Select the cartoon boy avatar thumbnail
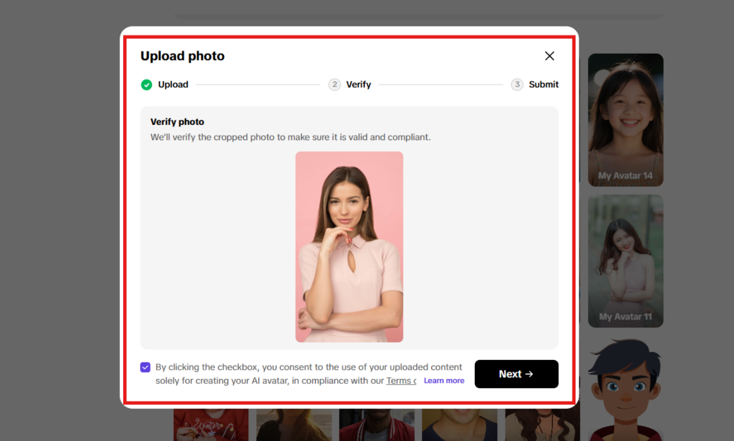 point(626,389)
